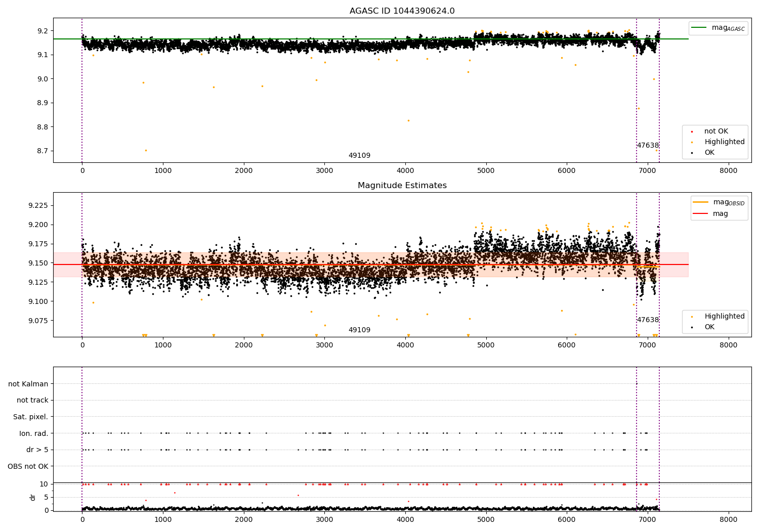Click the 9.100 y-axis tick label

coord(38,301)
